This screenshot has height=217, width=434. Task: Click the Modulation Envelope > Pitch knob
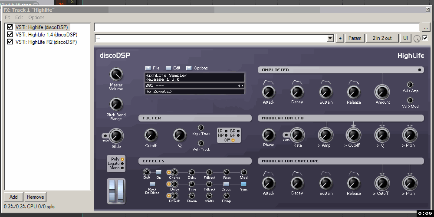[x=410, y=183]
